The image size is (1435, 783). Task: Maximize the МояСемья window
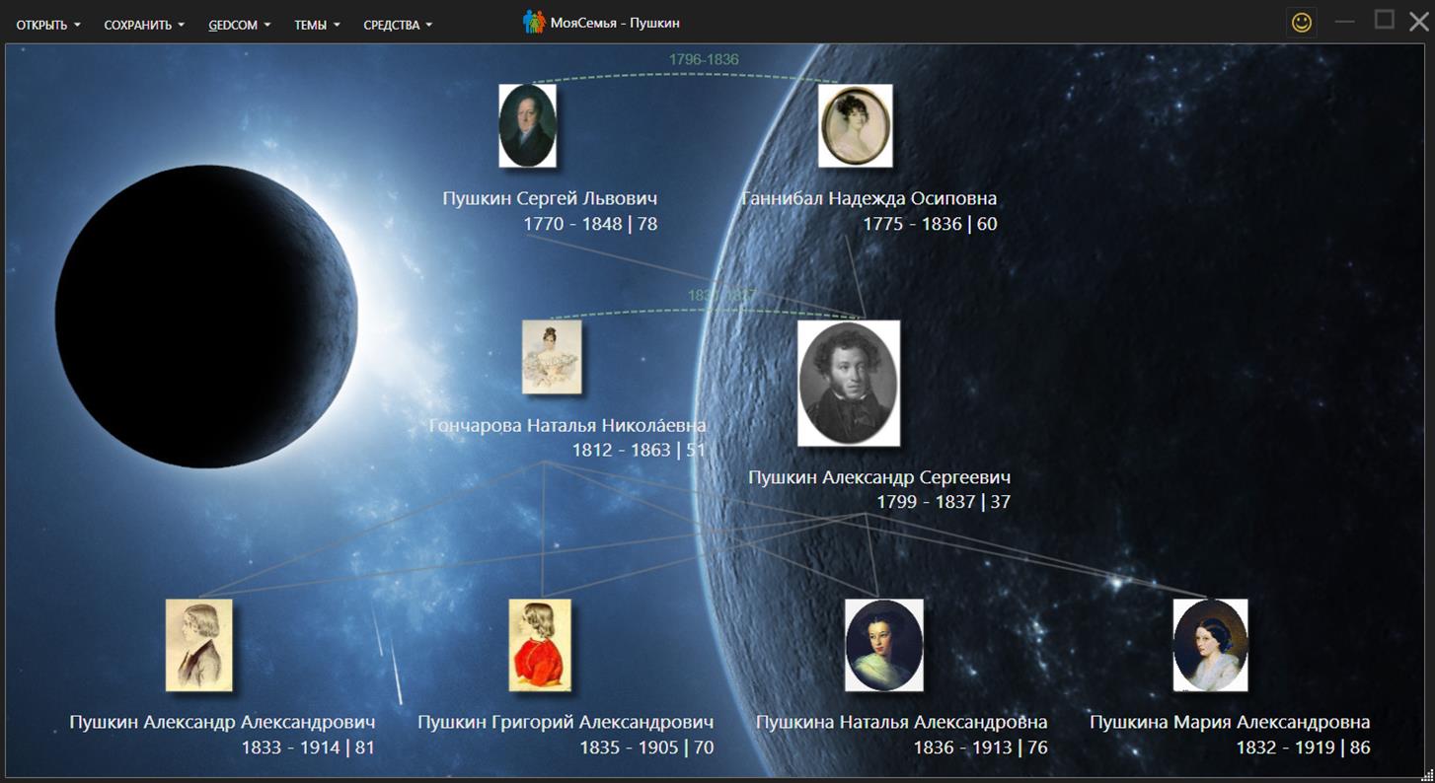(1385, 21)
